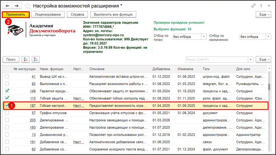This screenshot has height=155, width=276.
Task: Go back with the left arrow button
Action: (7, 6)
